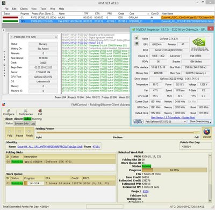Screen dimensions: 215x210
Task: Click 'Team: 284' in HFM status bar
Action: click(x=60, y=97)
